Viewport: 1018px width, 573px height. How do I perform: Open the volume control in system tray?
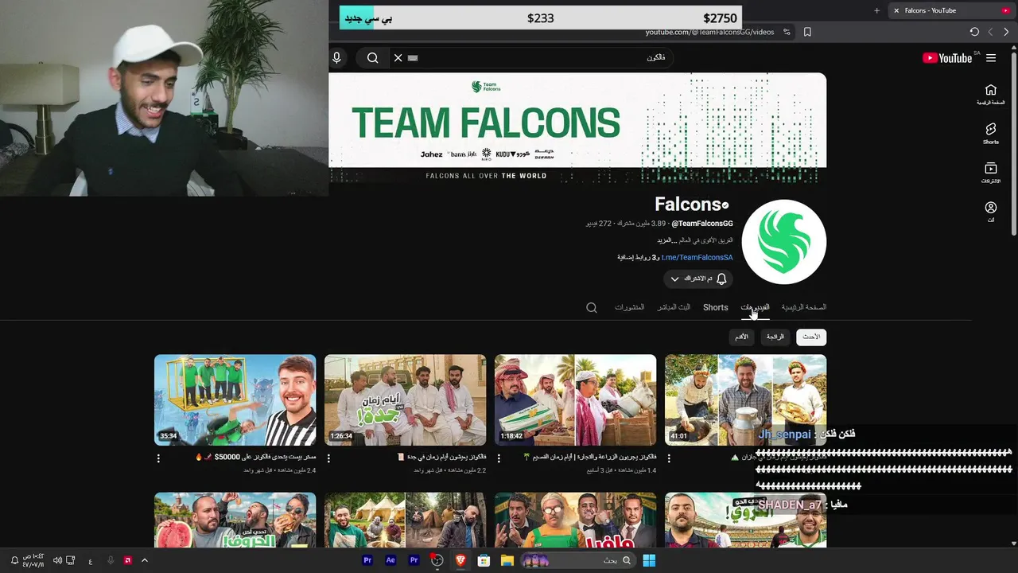pyautogui.click(x=57, y=560)
